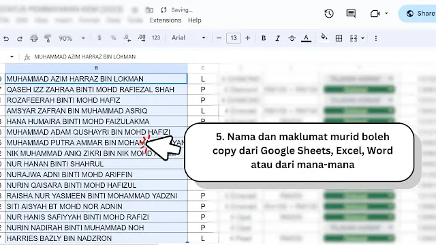Click the font size field showing 13

tap(234, 38)
